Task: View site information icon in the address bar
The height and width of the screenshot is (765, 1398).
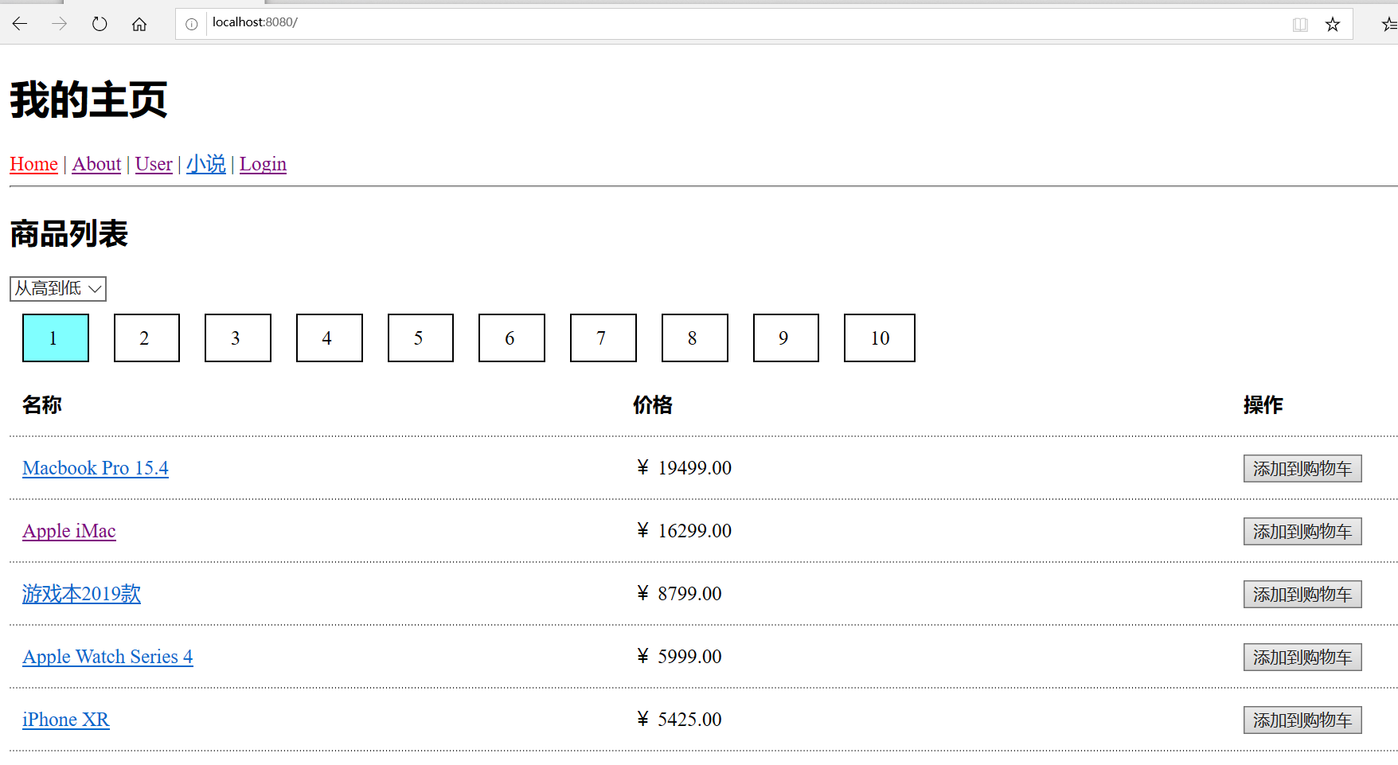Action: (x=192, y=25)
